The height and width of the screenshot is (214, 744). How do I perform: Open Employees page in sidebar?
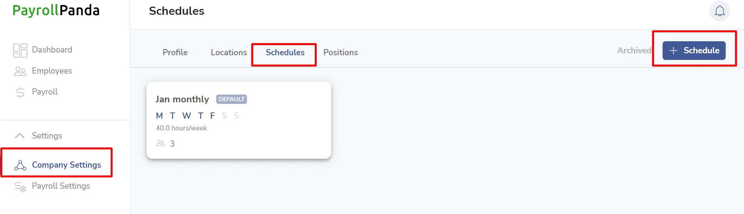52,71
